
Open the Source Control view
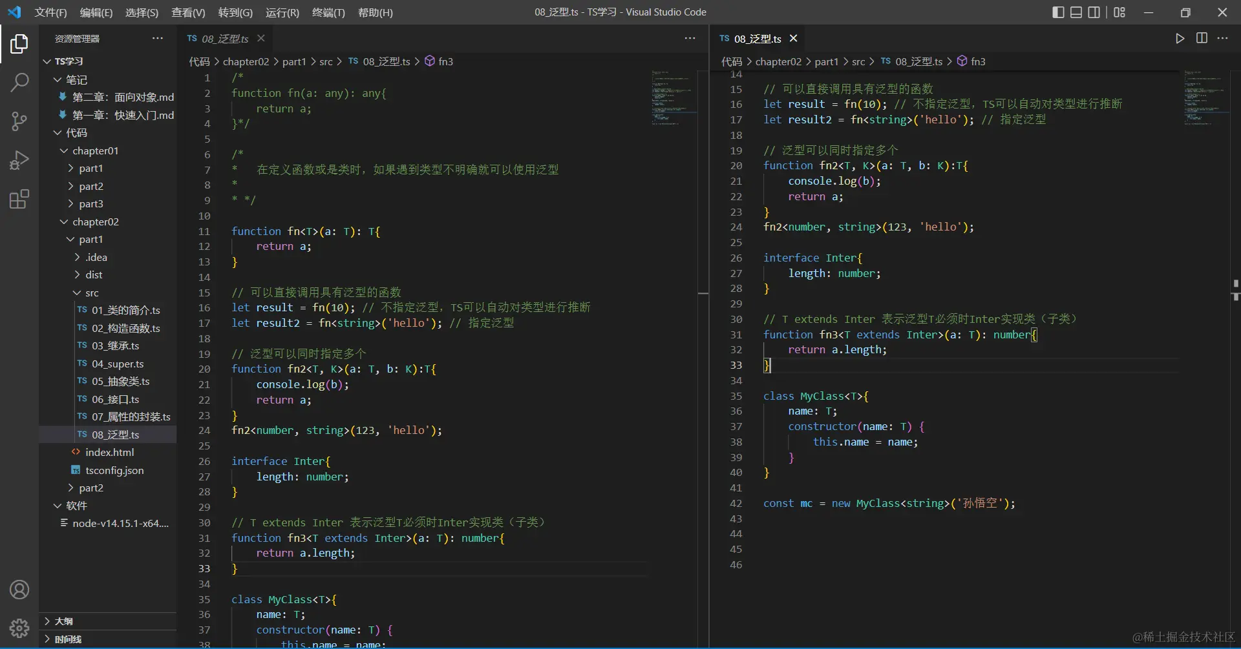19,121
